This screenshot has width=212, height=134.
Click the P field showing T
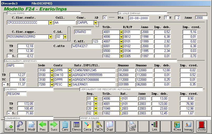[x=167, y=18]
